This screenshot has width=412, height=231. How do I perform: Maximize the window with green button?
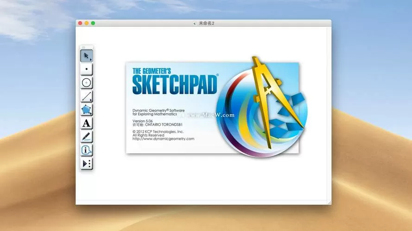coord(93,23)
